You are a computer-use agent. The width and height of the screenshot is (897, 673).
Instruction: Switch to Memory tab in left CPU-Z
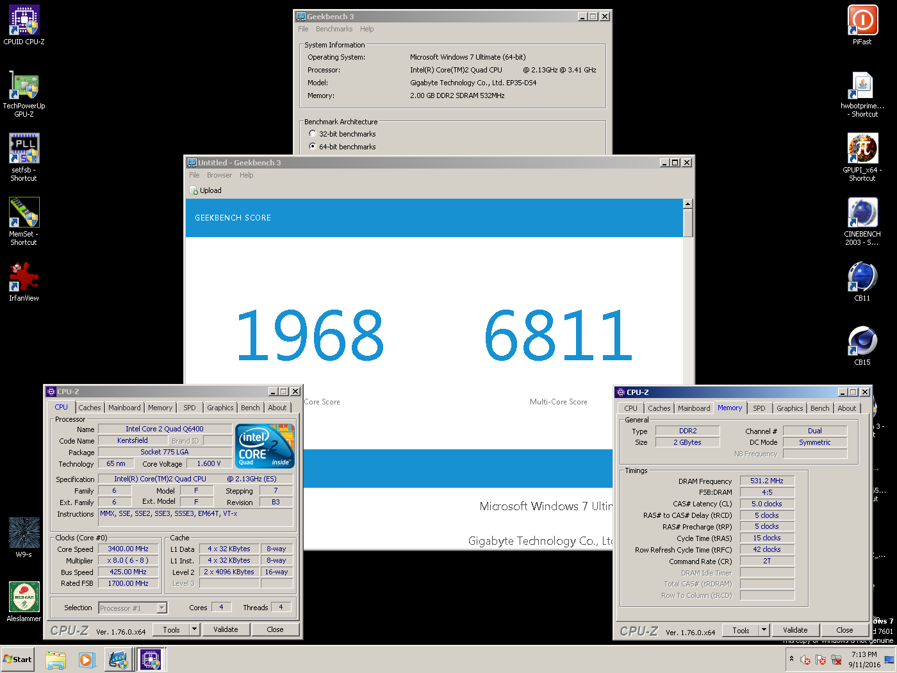(x=160, y=408)
